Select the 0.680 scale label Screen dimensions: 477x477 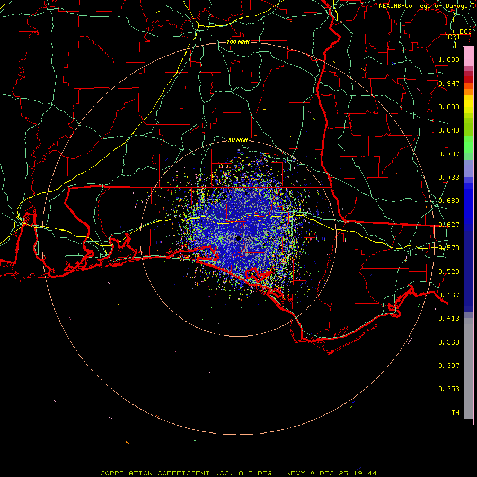tap(449, 200)
